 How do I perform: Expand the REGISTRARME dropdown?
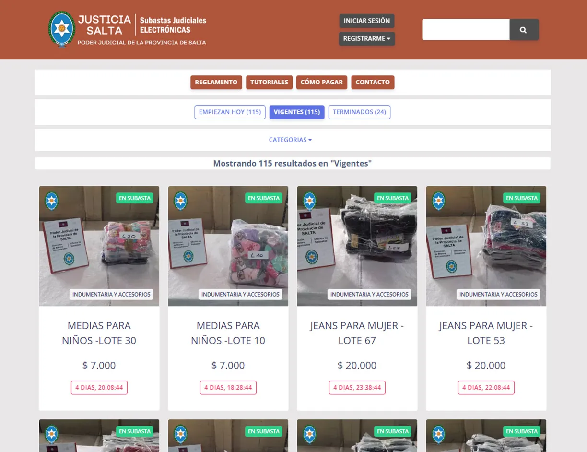(x=366, y=38)
